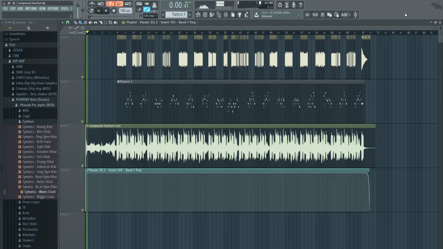Toggle typing keyboard to piano
Image resolution: width=443 pixels, height=249 pixels.
pos(139,4)
